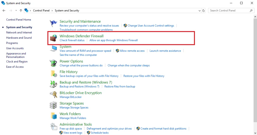Open Control Panel Home
The width and height of the screenshot is (257, 135).
point(19,20)
